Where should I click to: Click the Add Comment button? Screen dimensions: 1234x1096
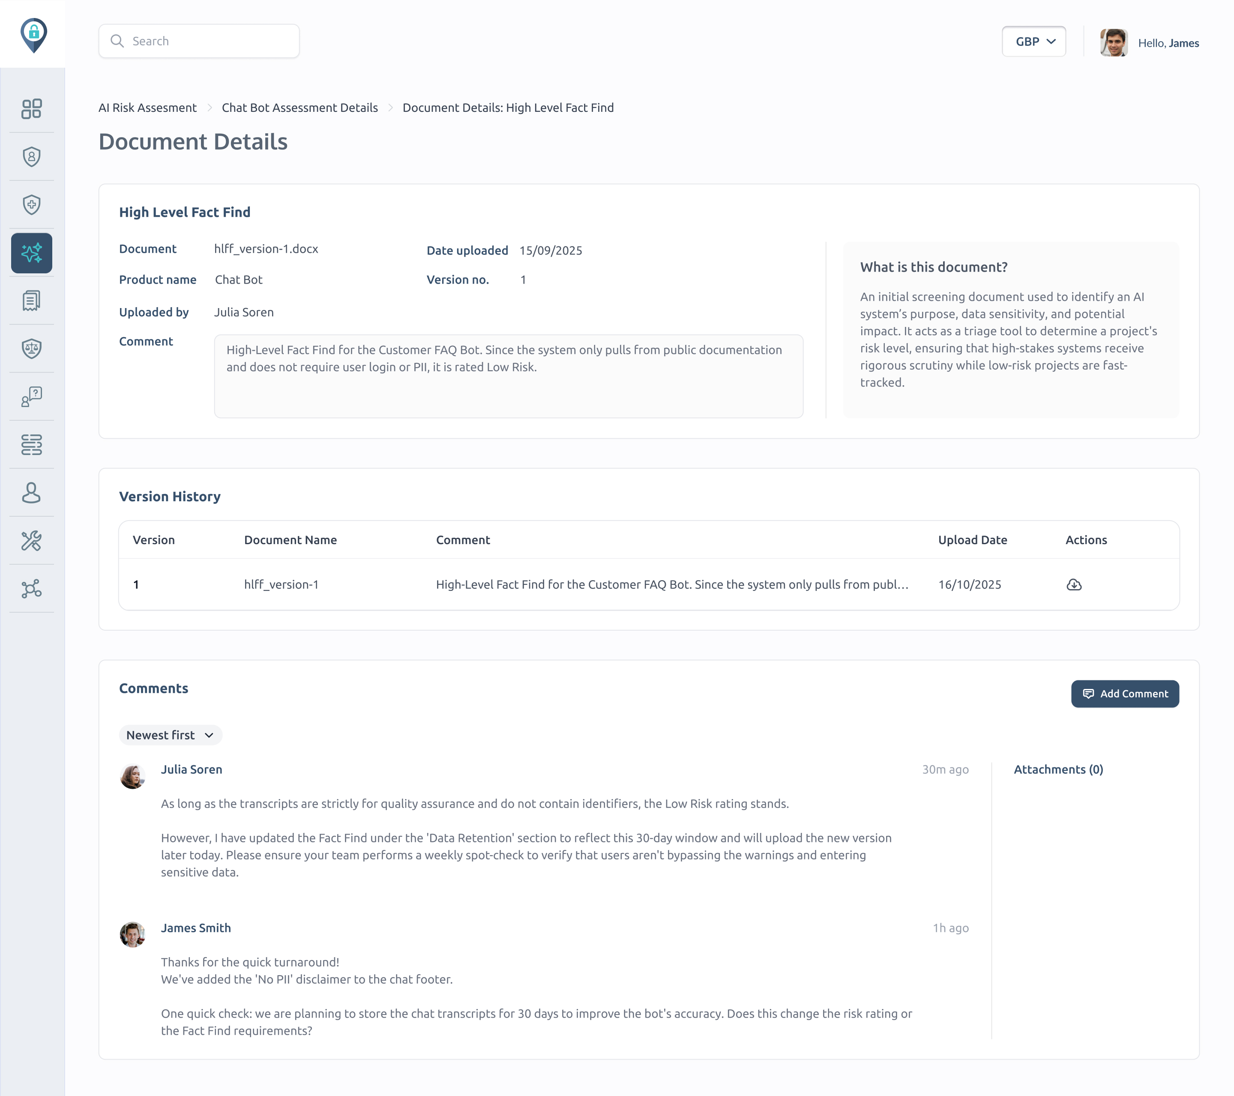point(1125,694)
